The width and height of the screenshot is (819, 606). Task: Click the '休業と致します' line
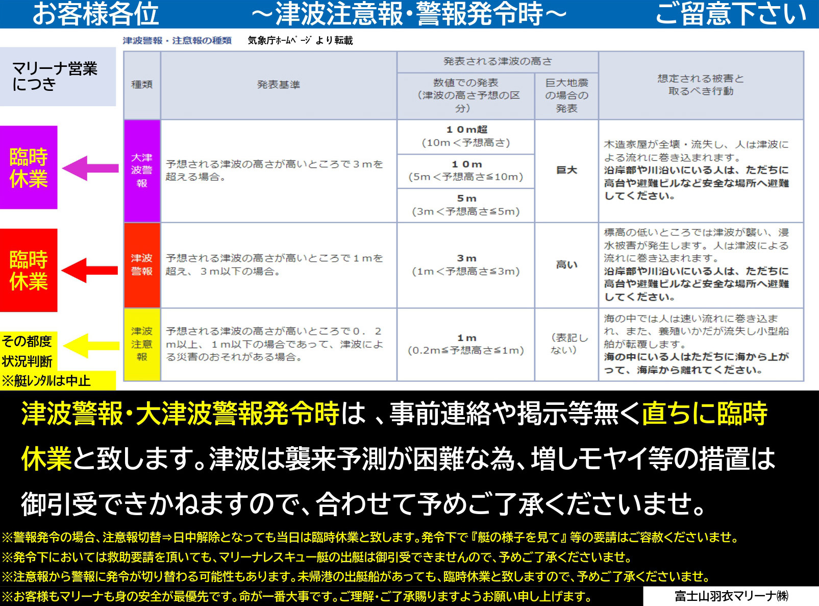(398, 458)
